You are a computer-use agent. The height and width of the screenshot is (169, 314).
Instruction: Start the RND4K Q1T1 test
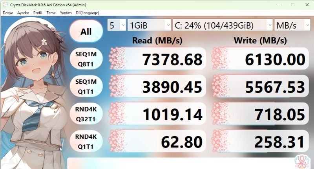click(86, 142)
